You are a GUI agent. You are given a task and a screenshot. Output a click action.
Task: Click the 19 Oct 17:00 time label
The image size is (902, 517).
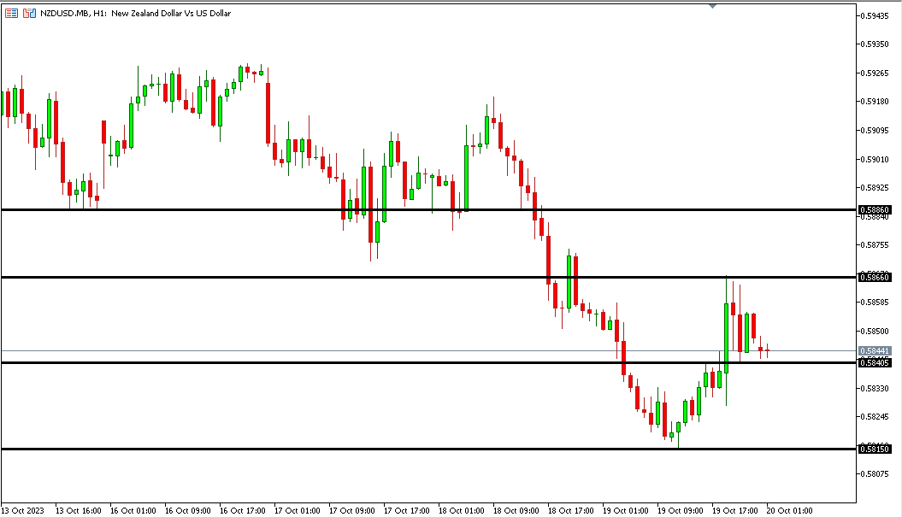coord(735,511)
